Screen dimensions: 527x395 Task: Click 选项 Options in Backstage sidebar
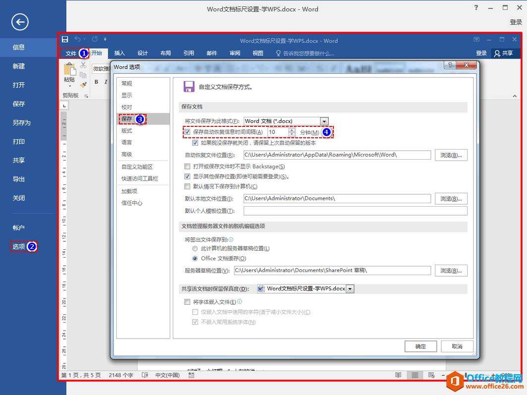19,246
